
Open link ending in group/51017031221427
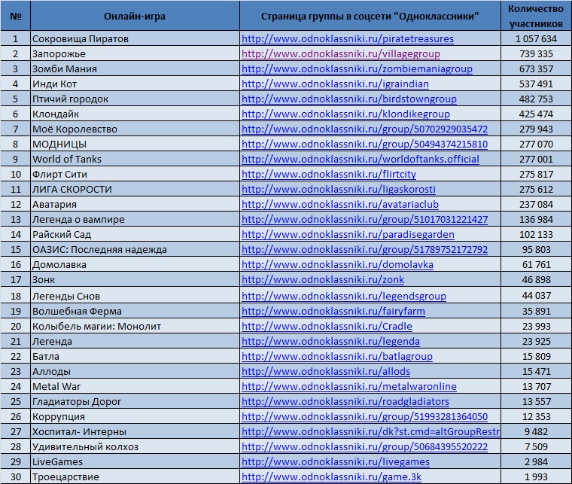[364, 219]
